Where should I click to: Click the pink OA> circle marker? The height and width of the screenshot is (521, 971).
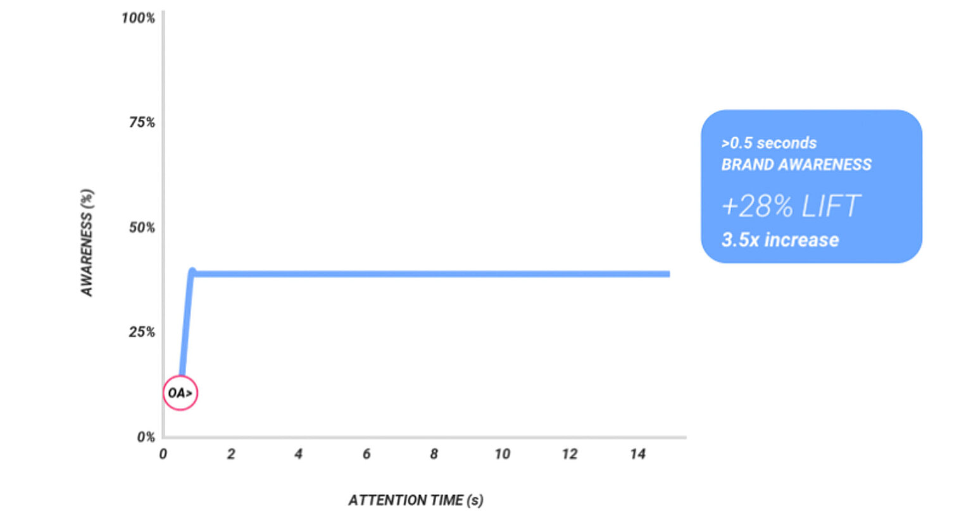[x=180, y=393]
